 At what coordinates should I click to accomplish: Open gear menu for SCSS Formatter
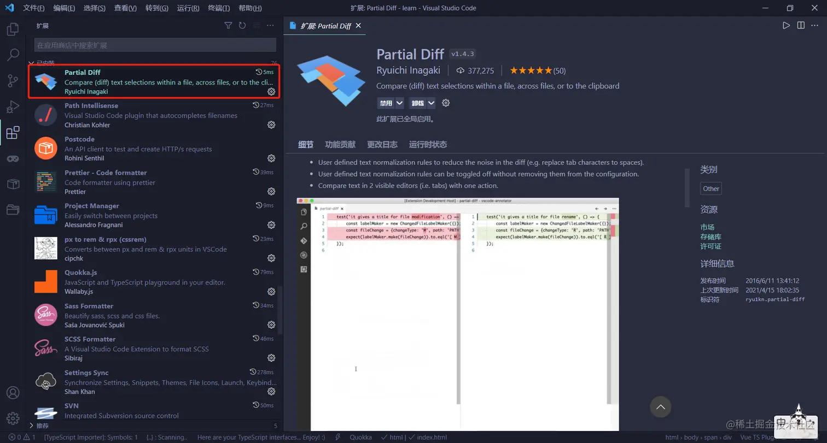tap(271, 358)
